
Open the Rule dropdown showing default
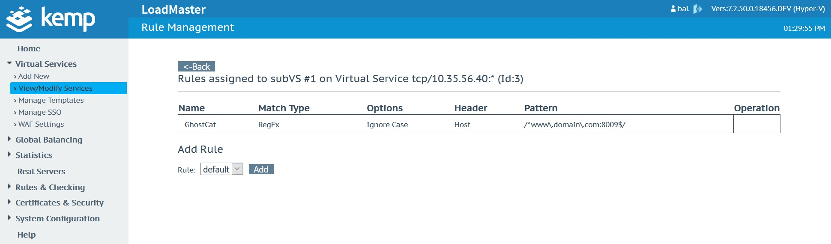click(221, 170)
